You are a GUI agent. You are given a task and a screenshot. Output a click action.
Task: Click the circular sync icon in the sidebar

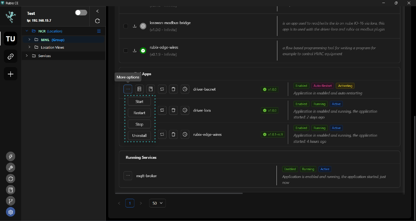coord(11,179)
